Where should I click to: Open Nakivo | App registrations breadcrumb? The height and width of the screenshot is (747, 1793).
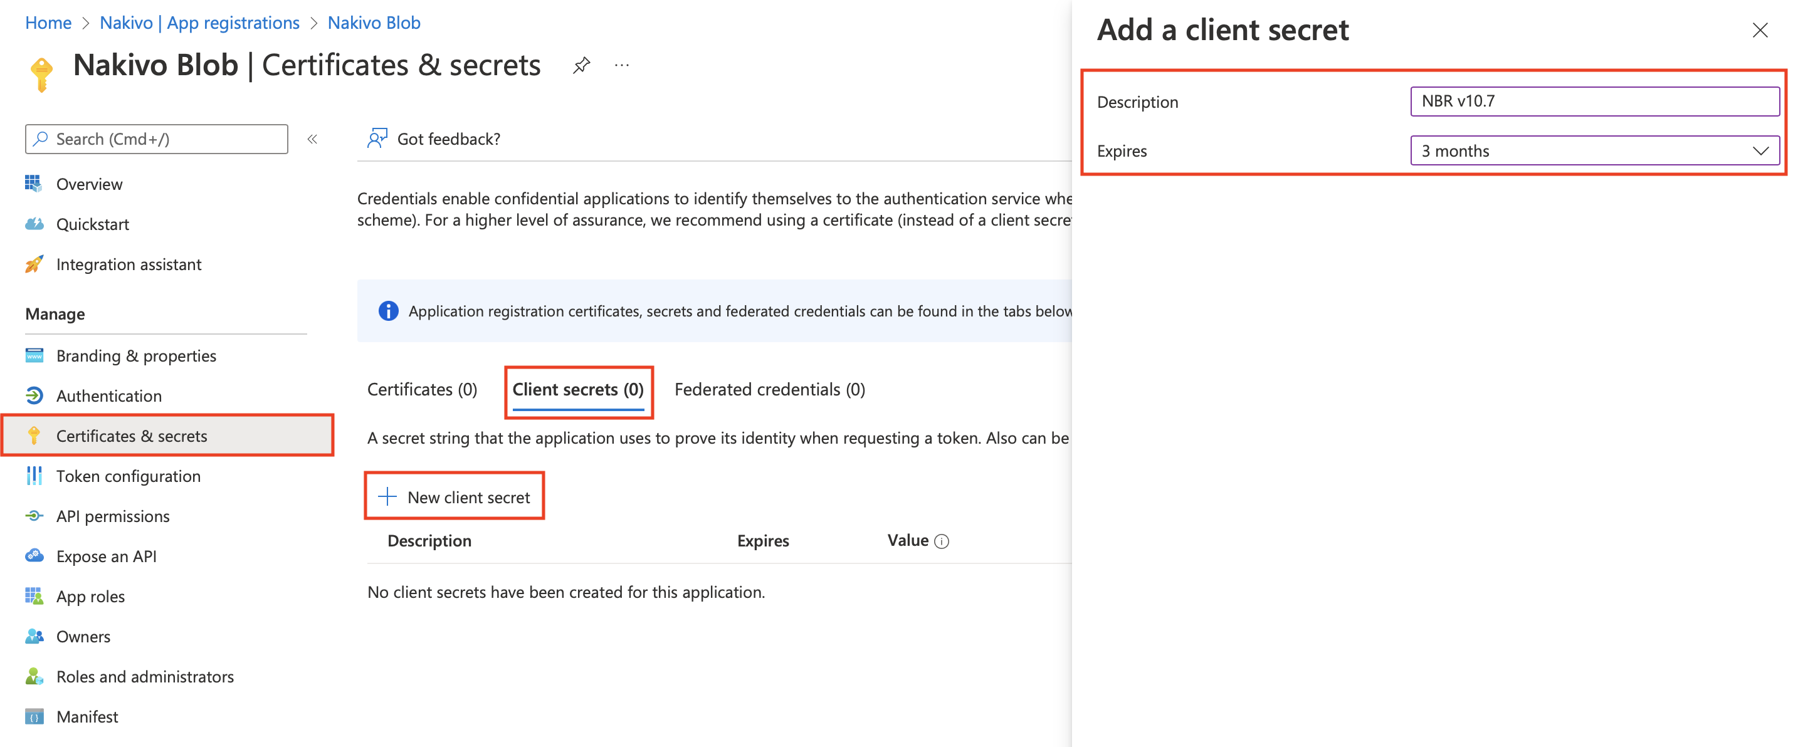199,23
